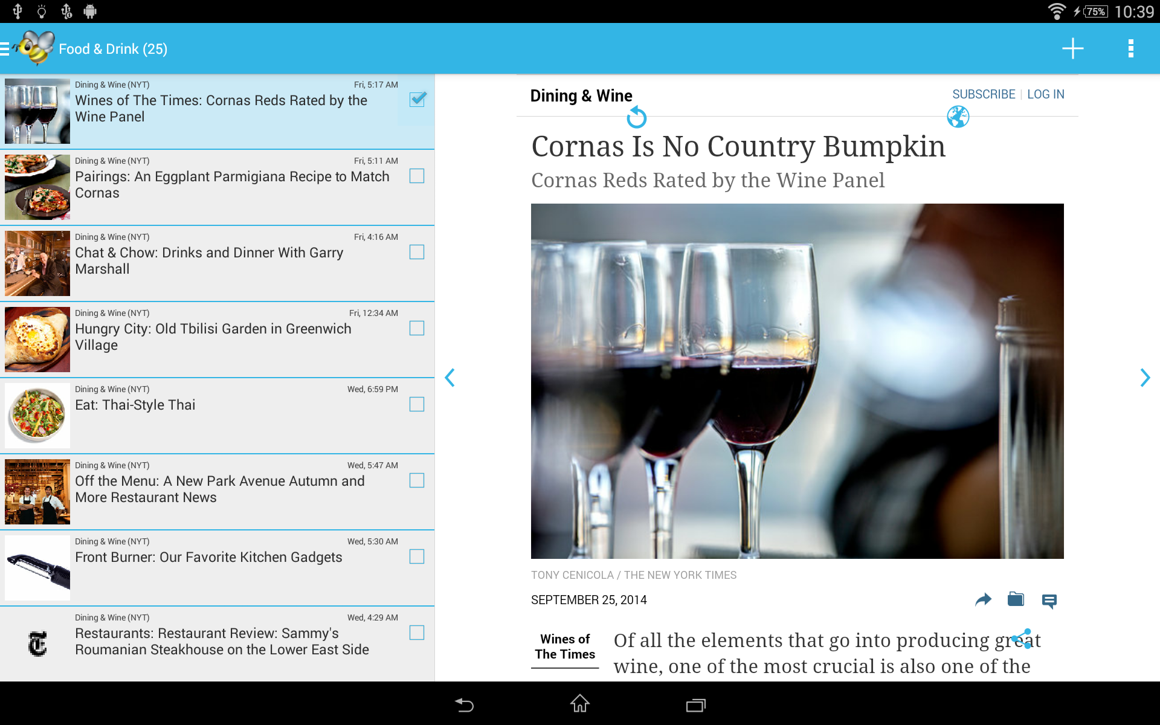Tap the Android debug robot icon
The width and height of the screenshot is (1160, 725).
click(90, 11)
